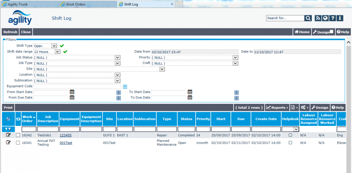This screenshot has height=173, width=352.
Task: Click the gear settings icon above the grid
Action: pos(303,107)
